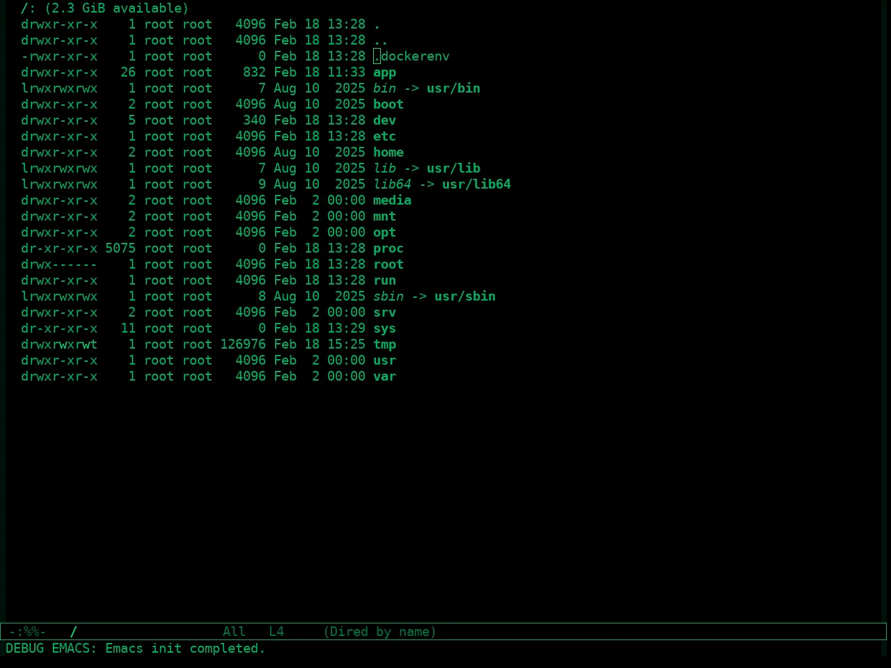Click the 832 size value for app

254,72
